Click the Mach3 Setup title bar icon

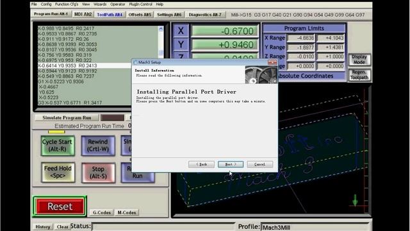coord(135,62)
